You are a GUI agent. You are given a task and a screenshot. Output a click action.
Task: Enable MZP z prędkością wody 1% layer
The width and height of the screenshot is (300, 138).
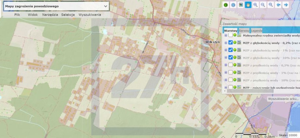231,72
